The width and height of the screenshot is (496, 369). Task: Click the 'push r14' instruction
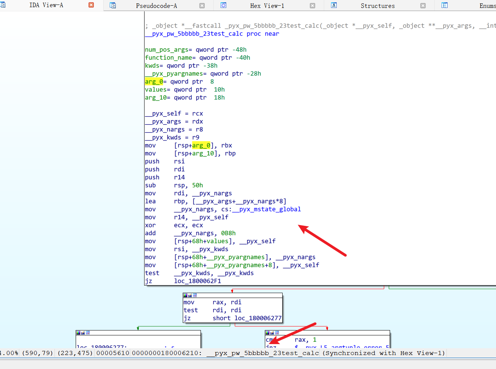click(x=165, y=177)
